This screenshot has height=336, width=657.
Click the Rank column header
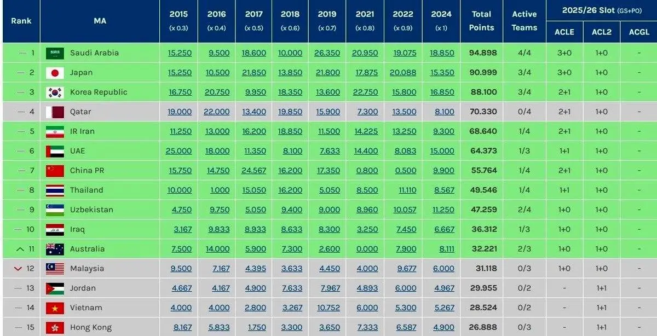click(21, 21)
